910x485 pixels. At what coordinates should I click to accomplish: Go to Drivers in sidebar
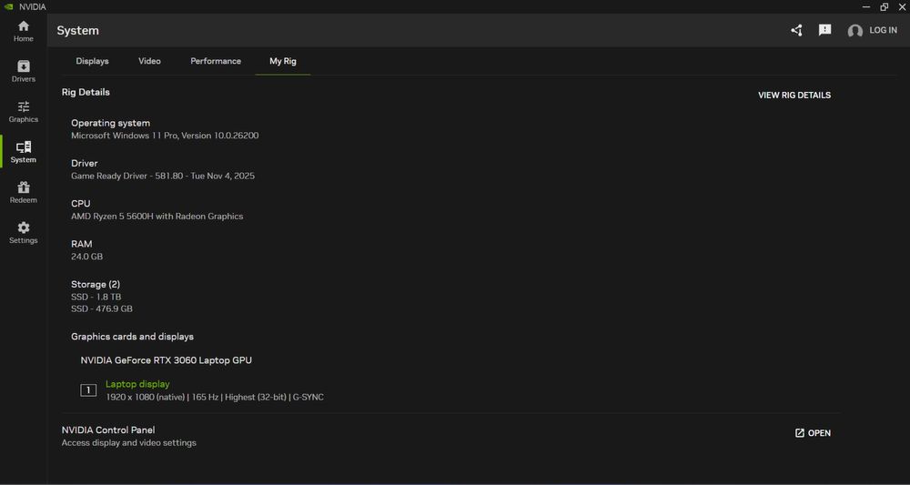[x=24, y=71]
